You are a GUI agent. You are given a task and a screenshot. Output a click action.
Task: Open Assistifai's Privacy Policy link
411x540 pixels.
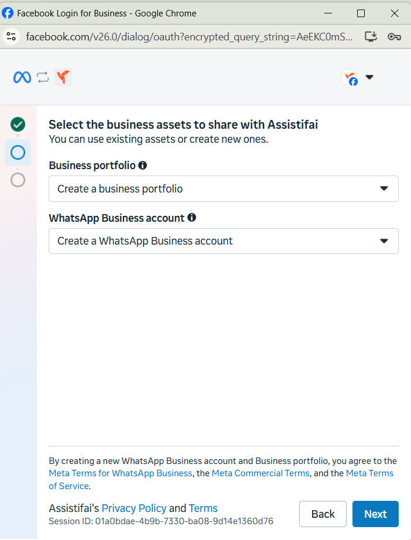tap(134, 508)
